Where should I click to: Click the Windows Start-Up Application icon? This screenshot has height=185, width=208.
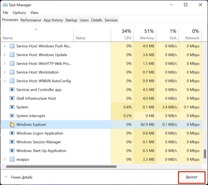12,150
